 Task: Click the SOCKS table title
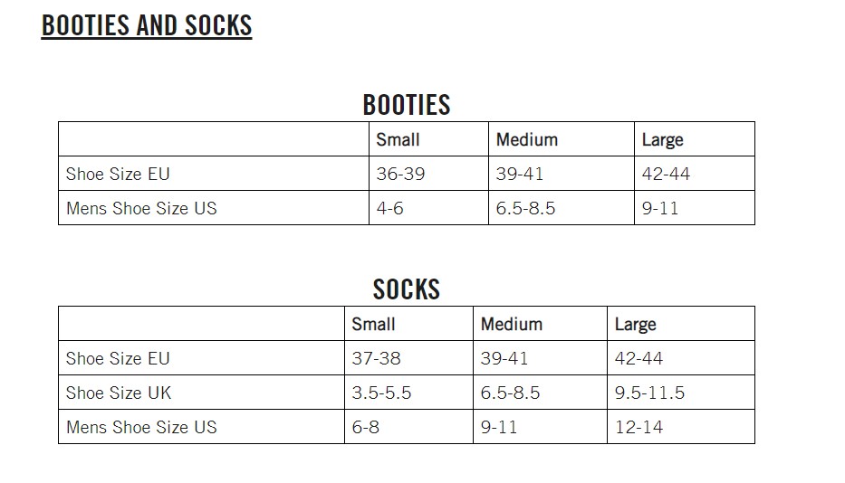pos(406,289)
